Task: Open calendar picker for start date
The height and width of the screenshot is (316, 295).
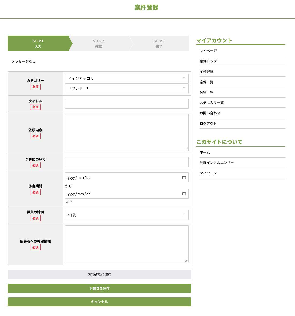Action: [x=184, y=177]
